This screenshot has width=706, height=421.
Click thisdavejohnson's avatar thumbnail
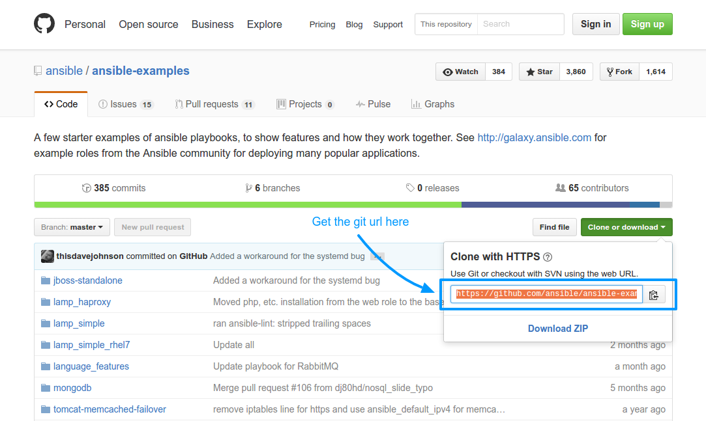tap(48, 256)
